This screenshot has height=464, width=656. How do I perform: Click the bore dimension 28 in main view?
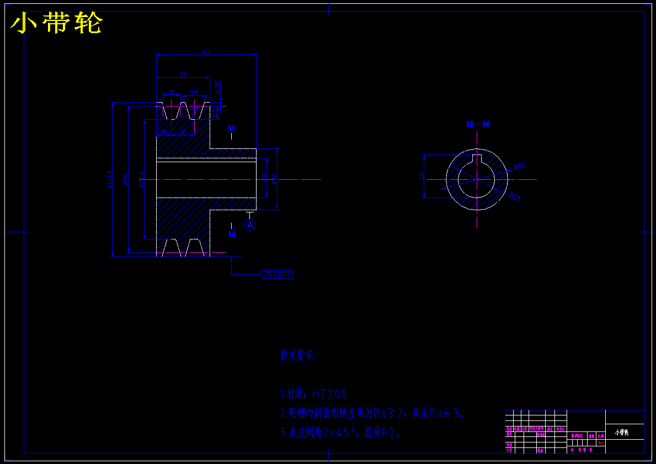click(264, 178)
